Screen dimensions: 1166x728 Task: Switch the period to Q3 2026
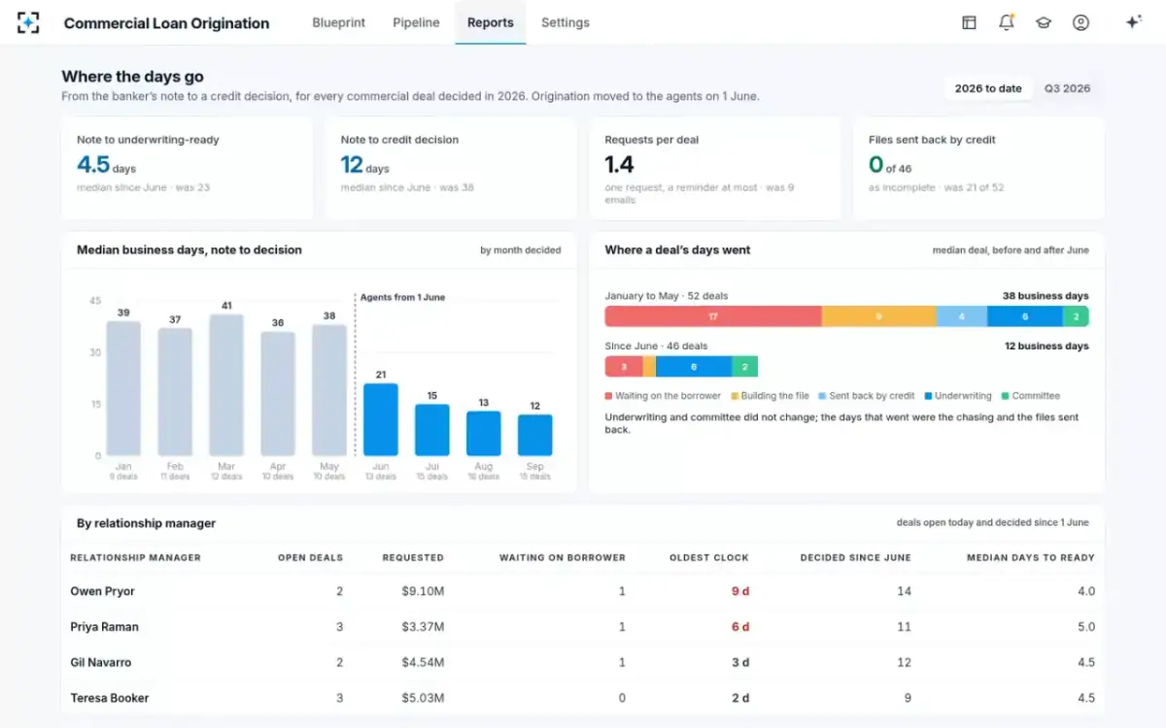pyautogui.click(x=1067, y=88)
